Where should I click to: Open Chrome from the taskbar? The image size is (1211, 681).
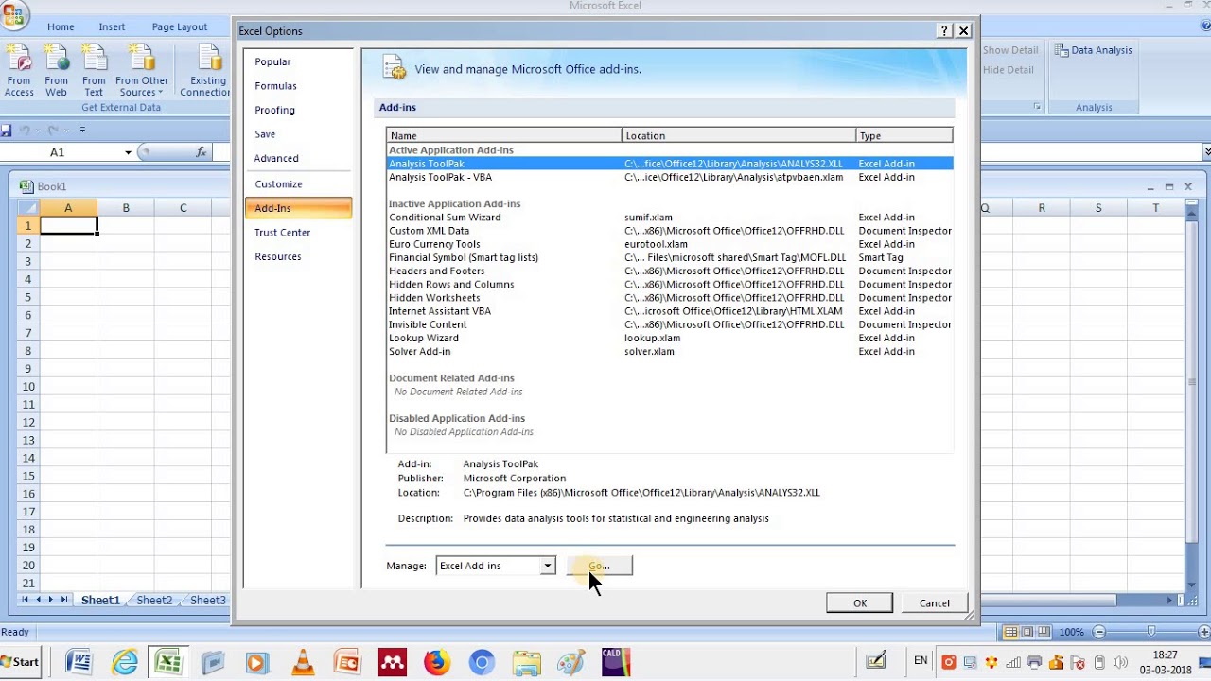click(482, 662)
